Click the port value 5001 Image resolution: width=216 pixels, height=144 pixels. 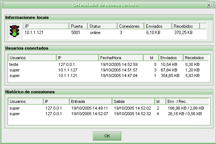click(x=75, y=33)
